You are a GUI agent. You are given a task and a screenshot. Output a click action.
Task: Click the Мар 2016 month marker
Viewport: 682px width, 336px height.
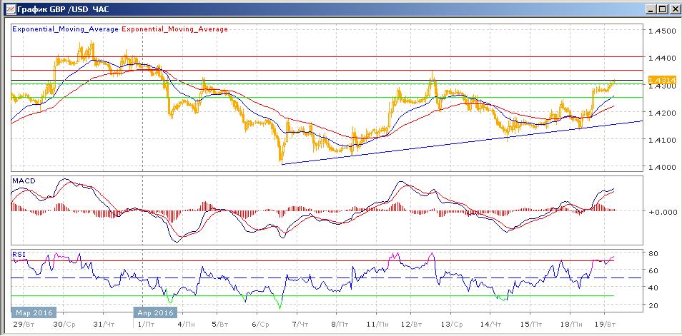click(x=34, y=312)
